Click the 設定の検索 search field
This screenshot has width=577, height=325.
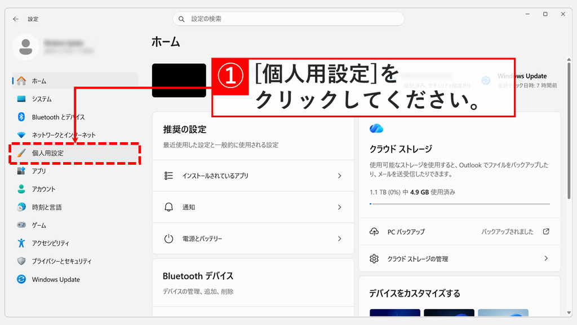(x=288, y=19)
